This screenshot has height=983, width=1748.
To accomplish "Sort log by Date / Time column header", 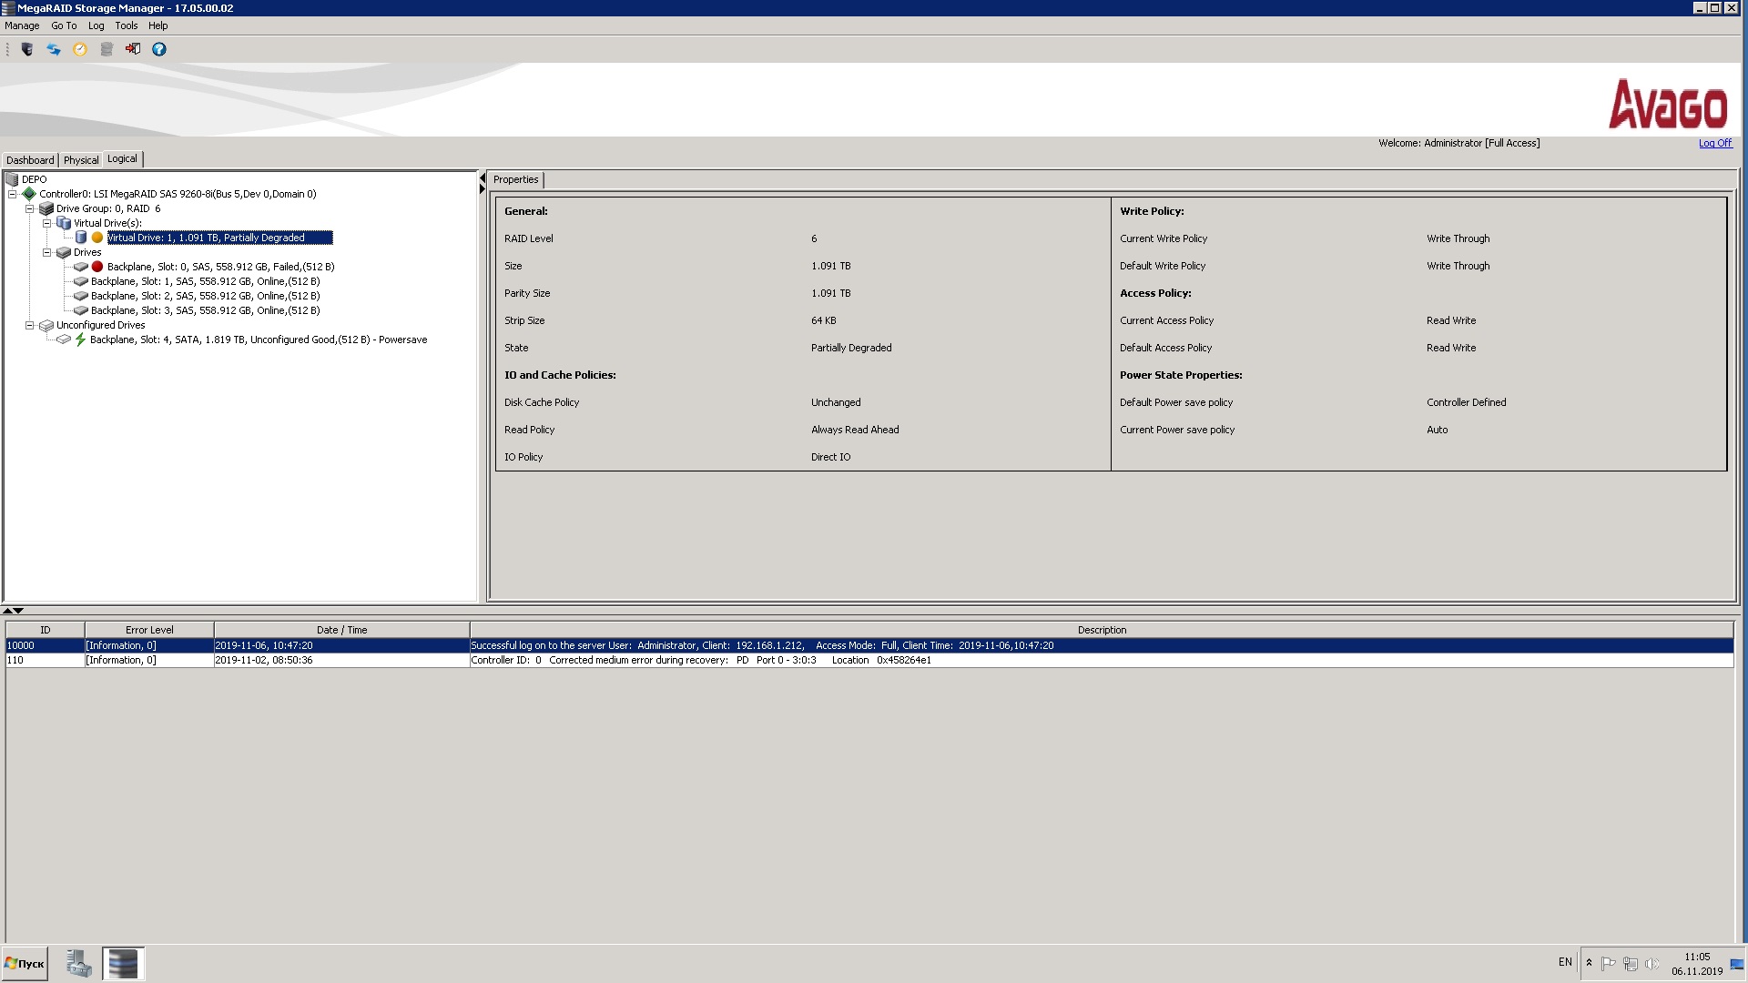I will pos(342,630).
